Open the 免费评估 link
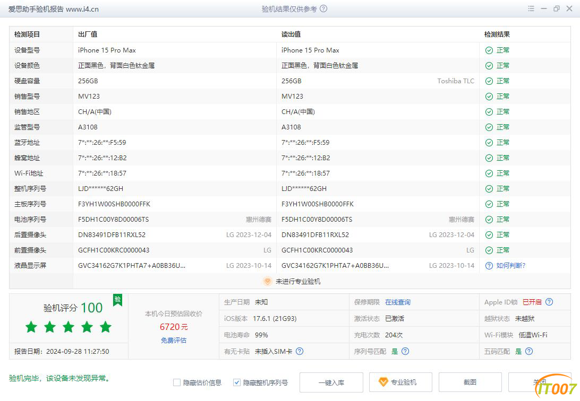This screenshot has width=580, height=401. (x=174, y=341)
